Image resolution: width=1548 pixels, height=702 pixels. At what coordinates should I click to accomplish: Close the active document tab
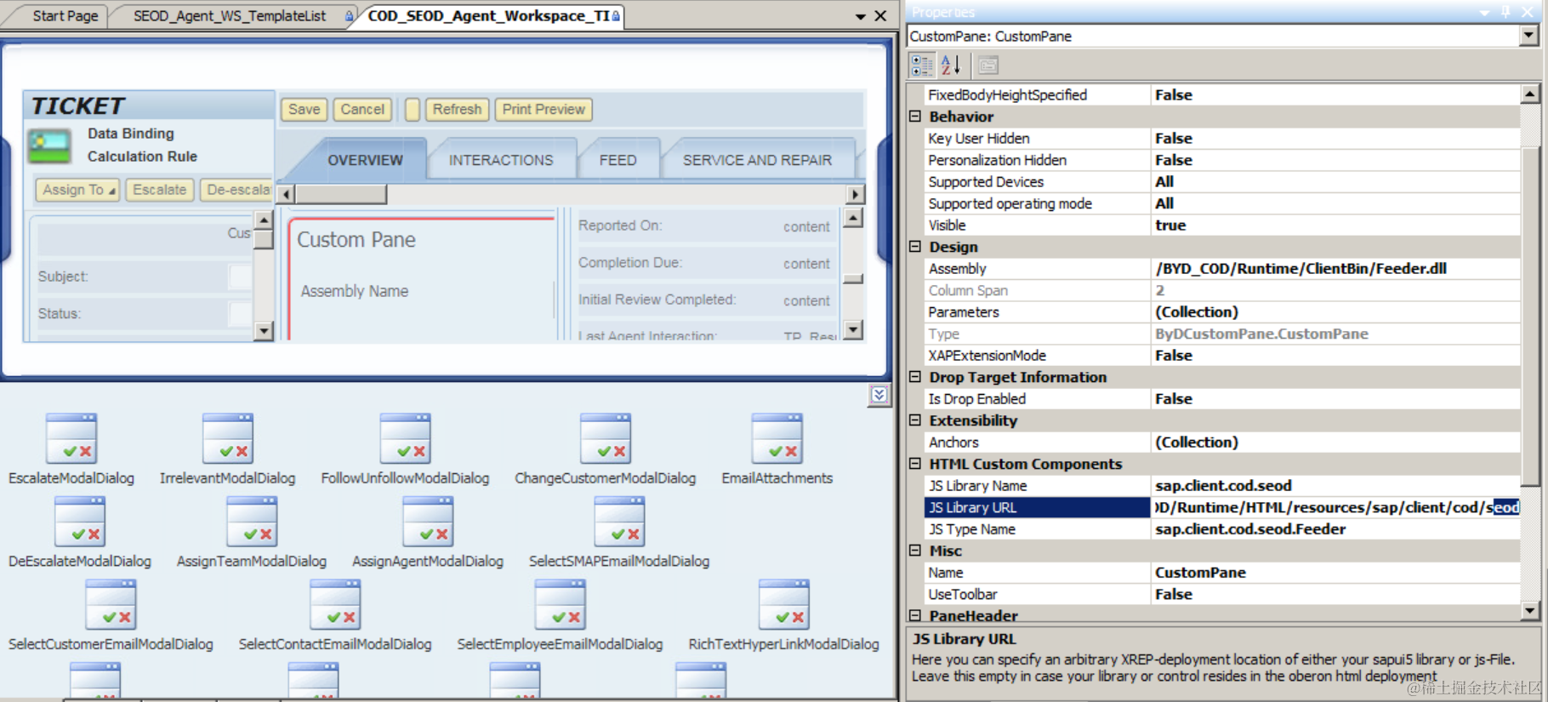click(x=880, y=16)
